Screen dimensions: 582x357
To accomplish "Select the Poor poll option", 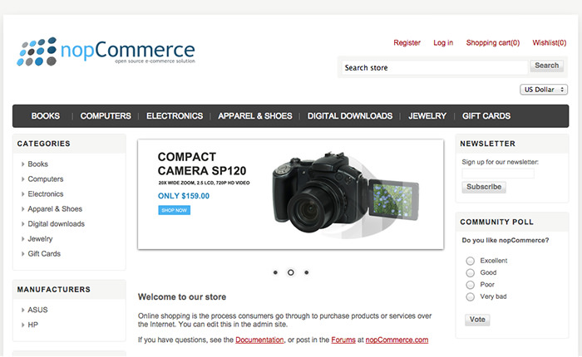I will tap(471, 285).
